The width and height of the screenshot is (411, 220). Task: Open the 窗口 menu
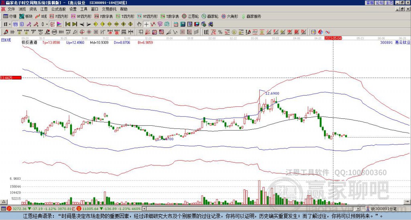pyautogui.click(x=95, y=9)
